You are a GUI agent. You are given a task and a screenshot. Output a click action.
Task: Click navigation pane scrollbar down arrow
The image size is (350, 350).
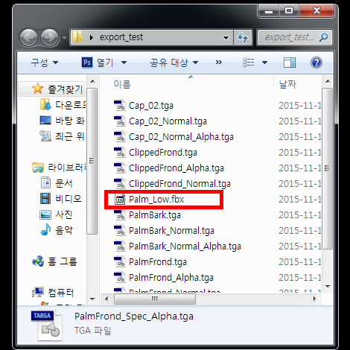(x=92, y=299)
